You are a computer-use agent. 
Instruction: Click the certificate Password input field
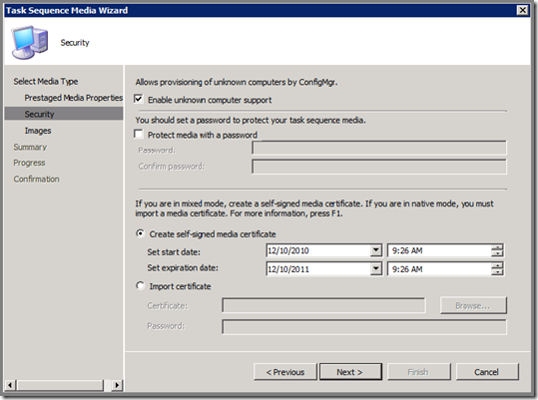364,326
